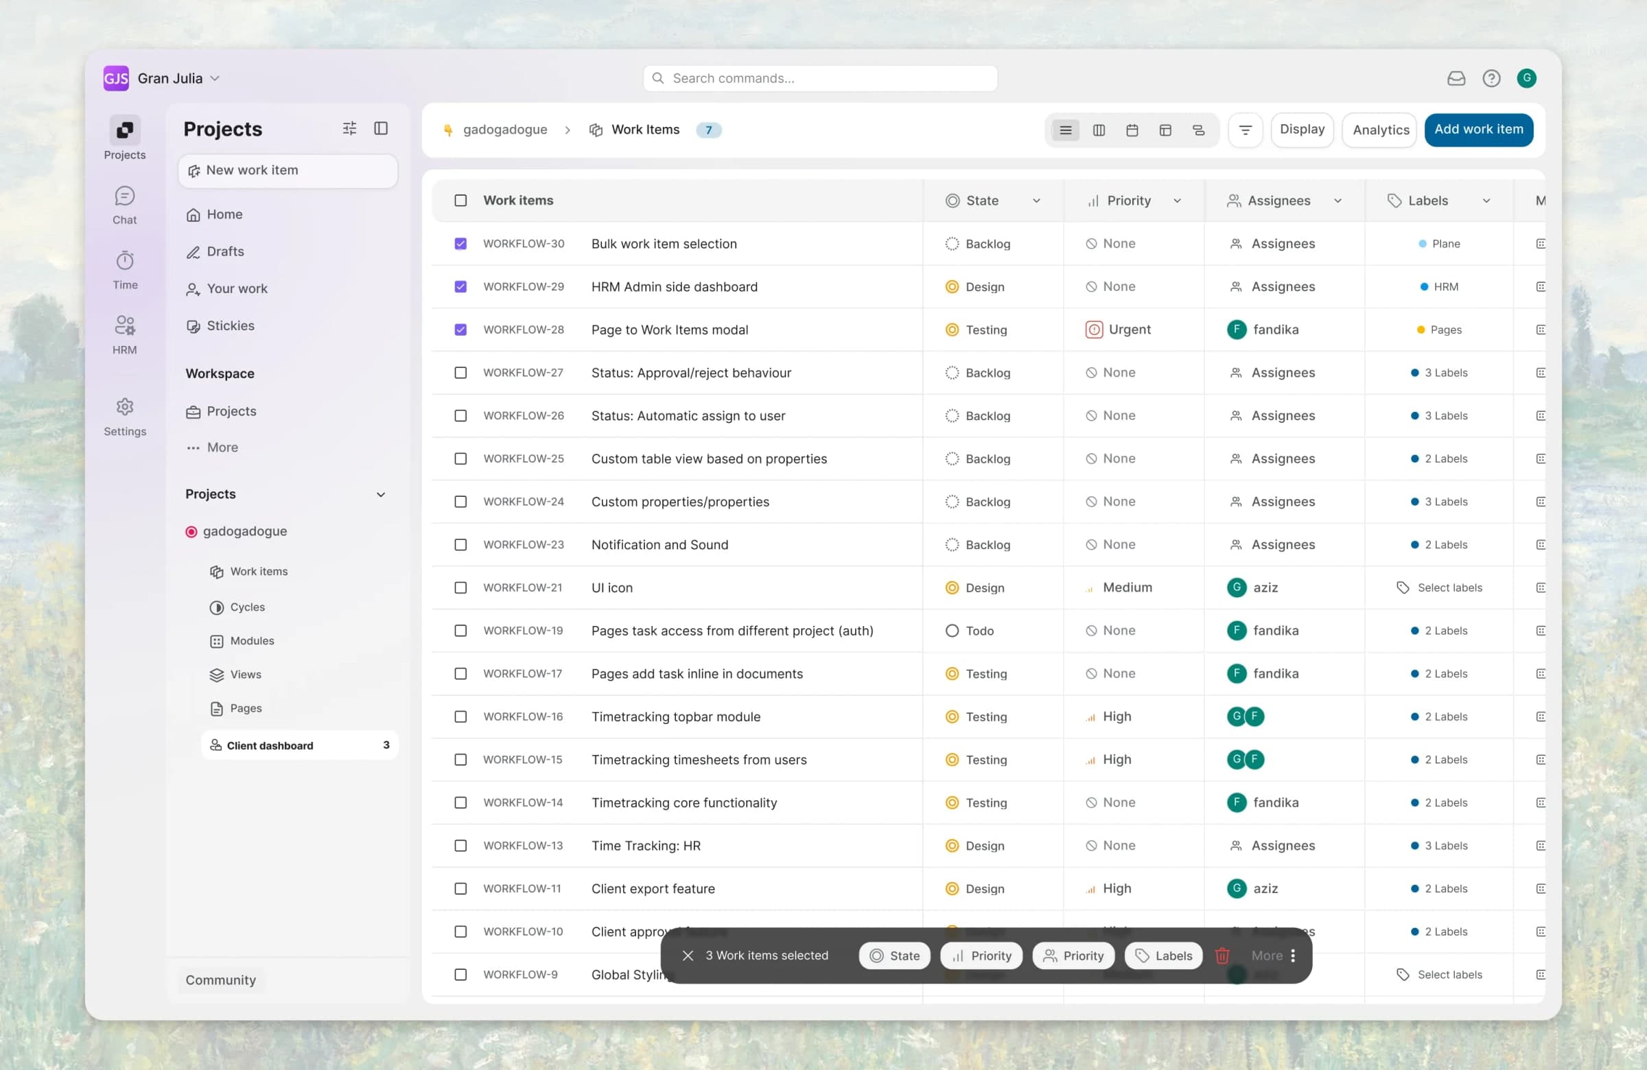Open the inbox icon in top bar
Image resolution: width=1647 pixels, height=1070 pixels.
(x=1456, y=78)
